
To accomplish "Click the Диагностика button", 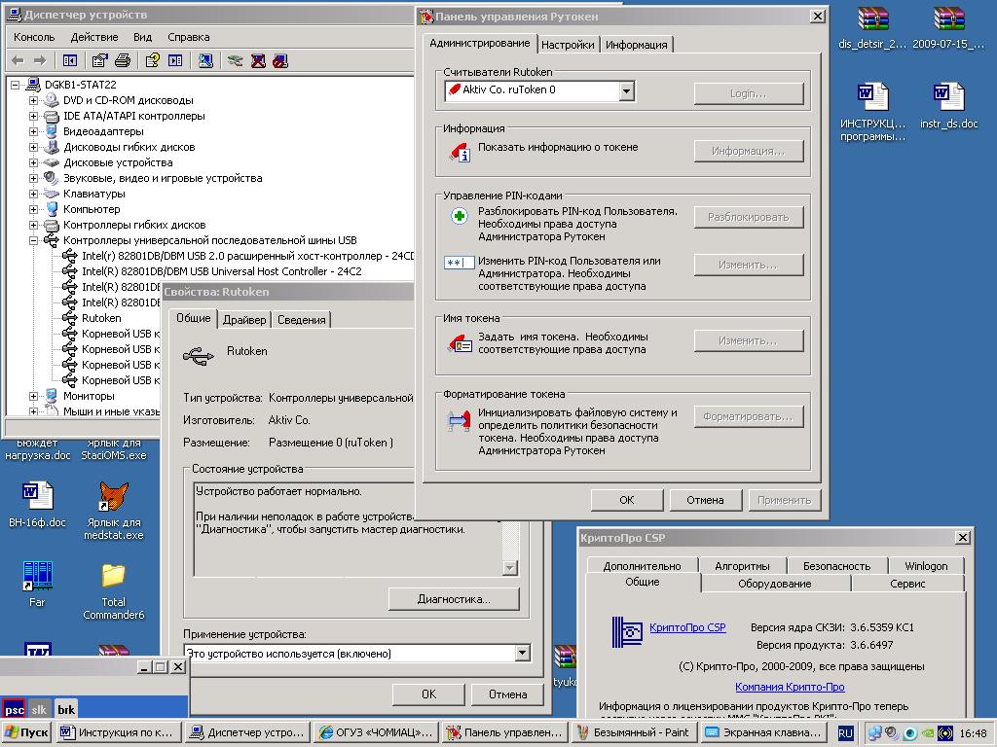I will 453,598.
